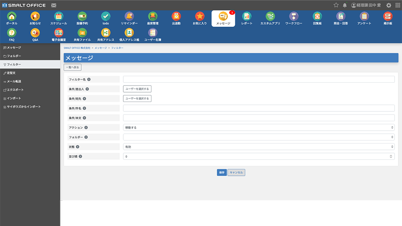The image size is (402, 226).
Task: Click the favorites star in header
Action: pos(336,5)
